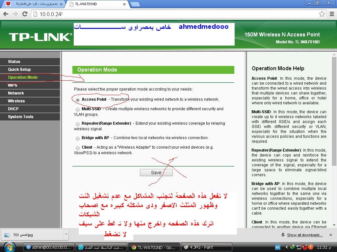Go back using browser back arrow

[x=6, y=14]
